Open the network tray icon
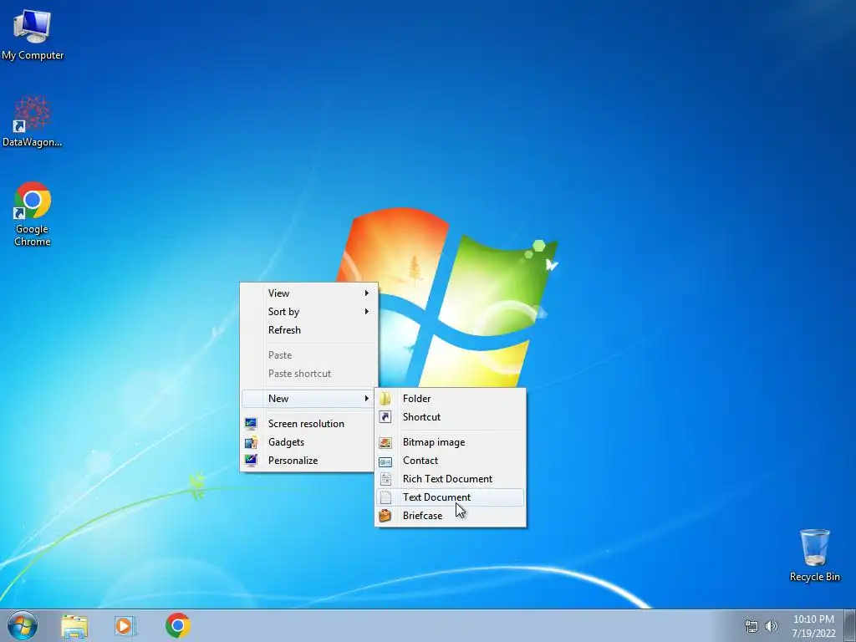Screen dimensions: 856x642 click(x=752, y=626)
